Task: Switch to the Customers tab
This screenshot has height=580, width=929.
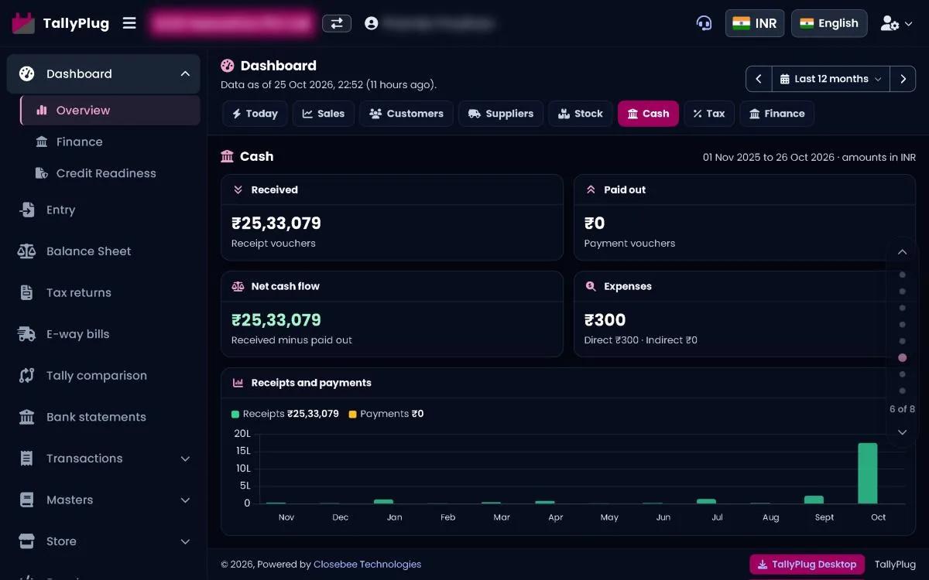Action: tap(406, 114)
